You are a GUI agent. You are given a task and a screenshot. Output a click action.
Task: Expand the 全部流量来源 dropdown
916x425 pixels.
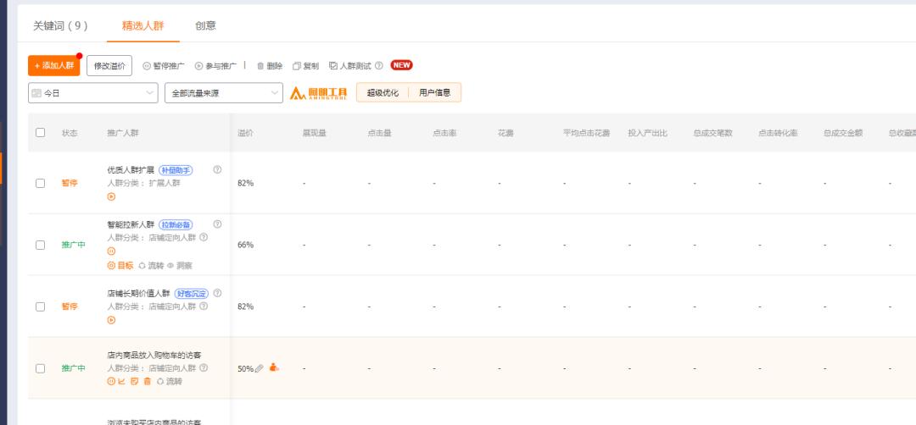(224, 93)
